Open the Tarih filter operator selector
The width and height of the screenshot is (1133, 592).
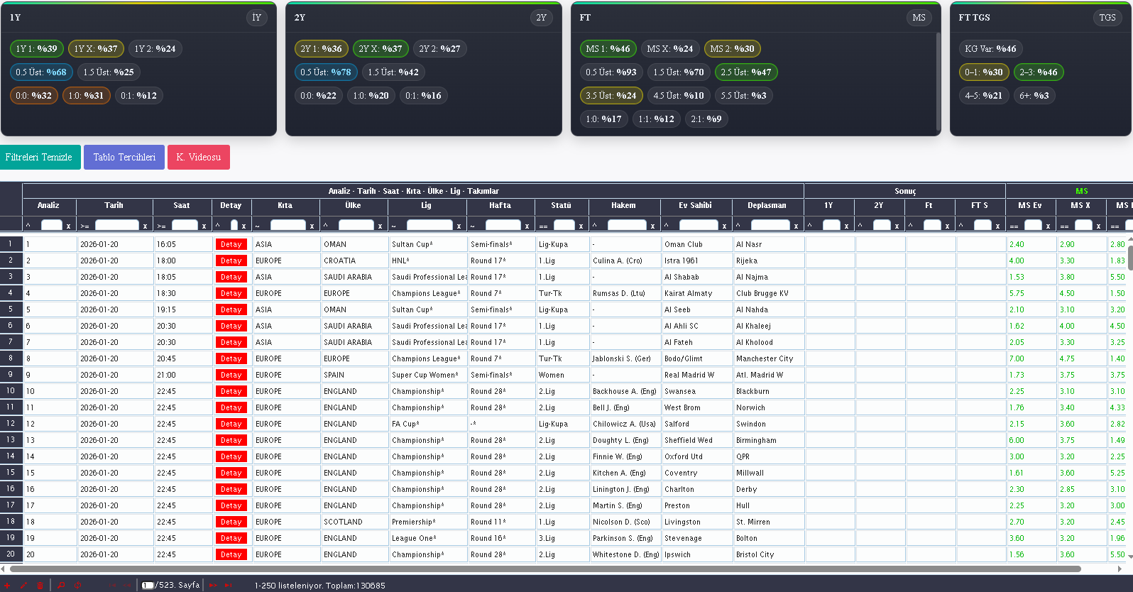84,226
